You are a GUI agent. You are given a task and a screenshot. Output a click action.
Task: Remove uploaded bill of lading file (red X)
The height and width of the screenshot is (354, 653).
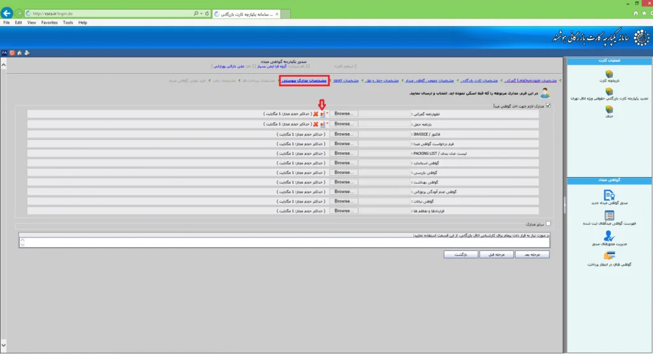pyautogui.click(x=316, y=124)
